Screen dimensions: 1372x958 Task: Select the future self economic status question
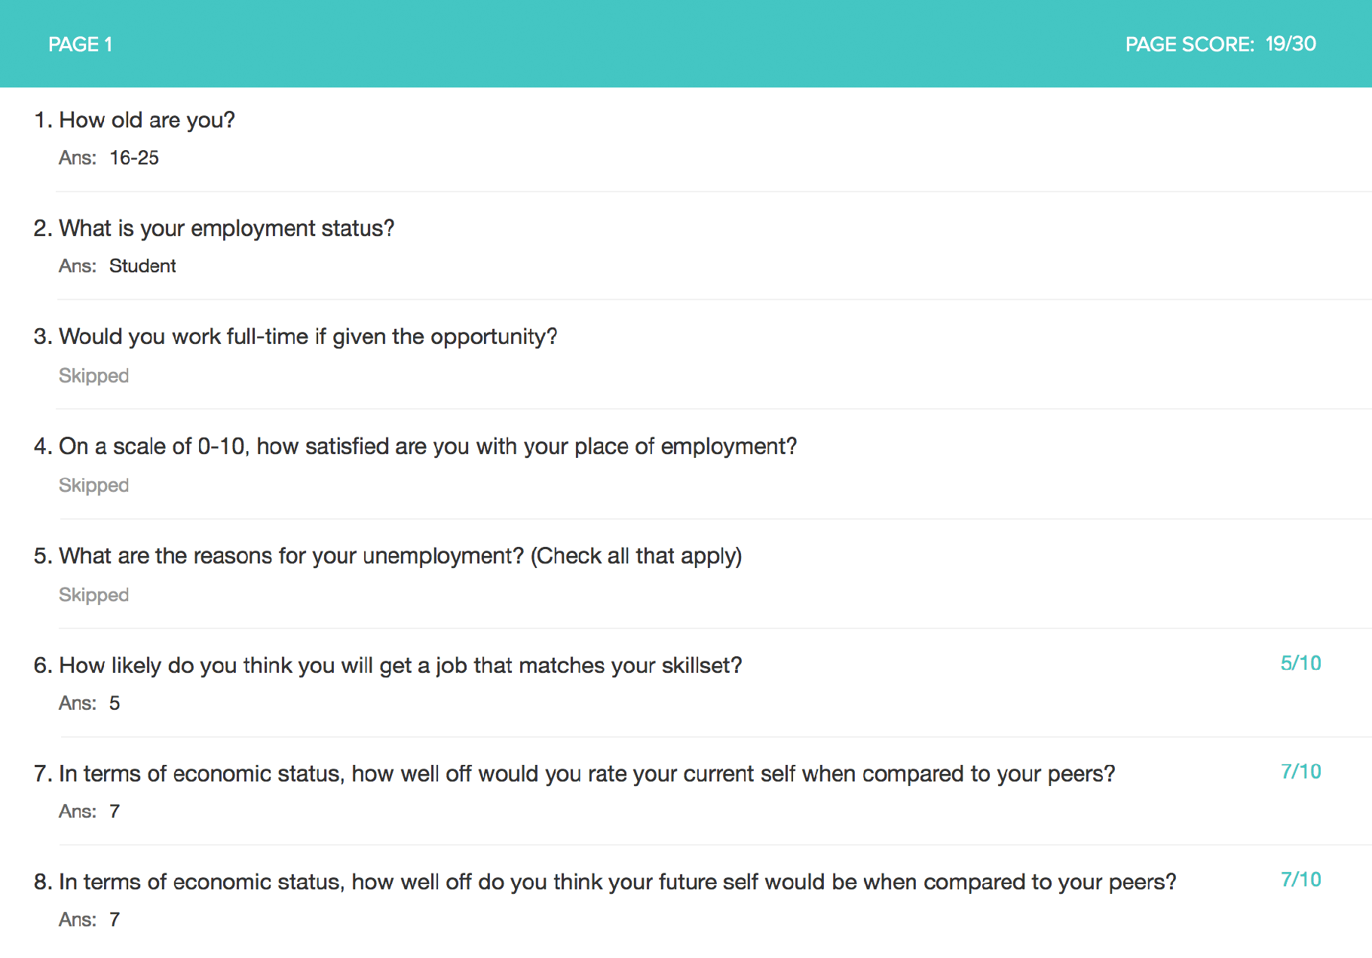pyautogui.click(x=617, y=882)
